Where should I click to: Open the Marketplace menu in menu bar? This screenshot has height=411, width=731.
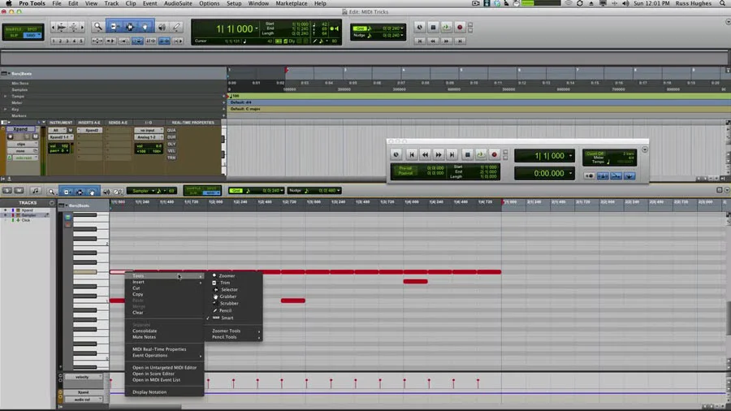tap(292, 3)
